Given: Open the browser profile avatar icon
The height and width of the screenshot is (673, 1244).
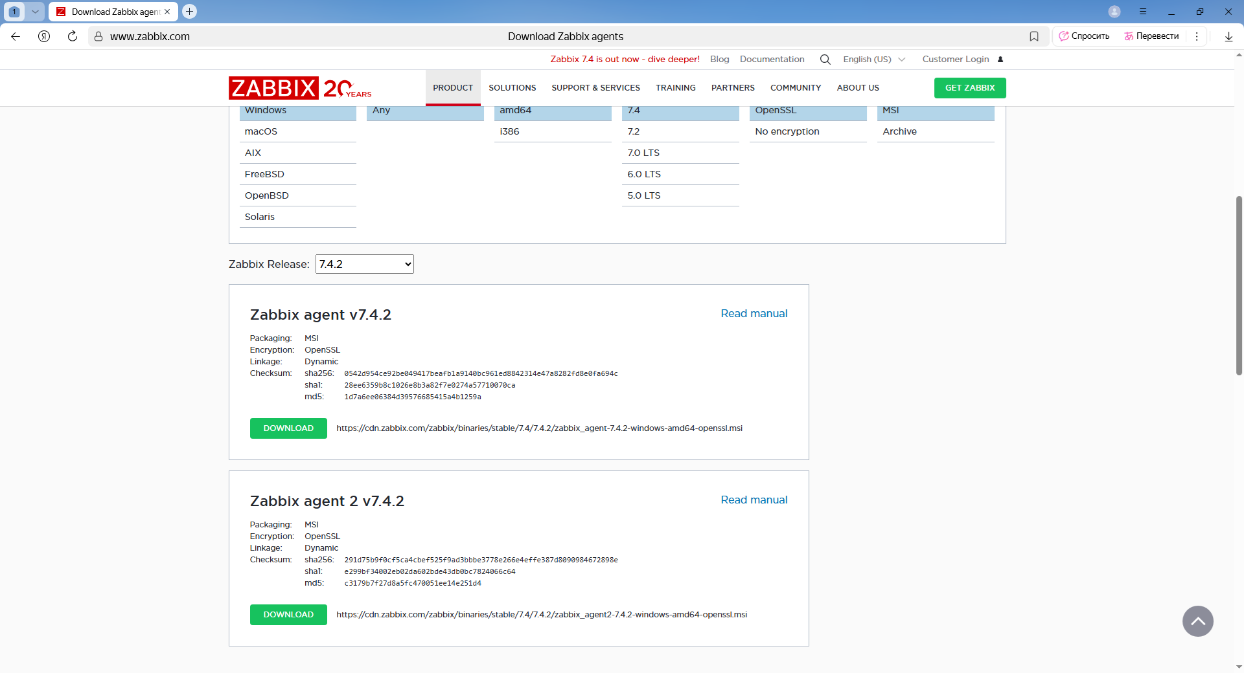Looking at the screenshot, I should pyautogui.click(x=1114, y=12).
